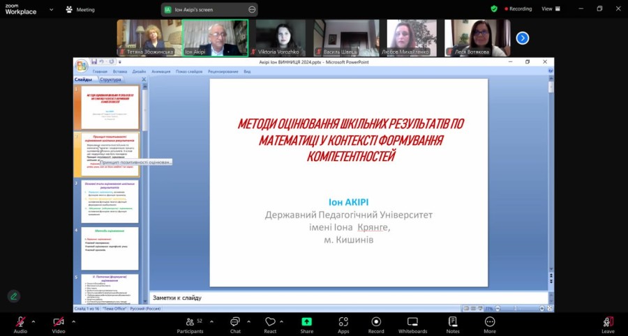Open the Дизайн ribbon tab
Viewport: 628px width, 336px height.
pos(139,72)
